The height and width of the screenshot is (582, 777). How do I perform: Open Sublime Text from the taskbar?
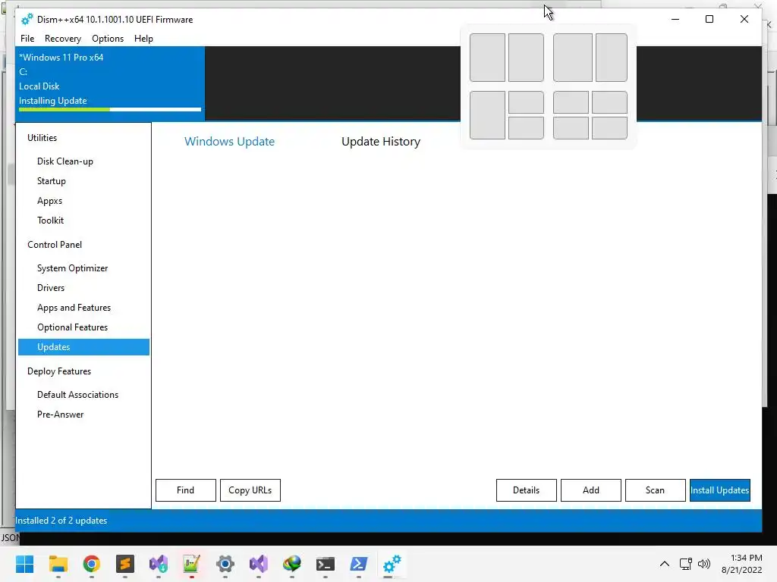[x=125, y=564]
